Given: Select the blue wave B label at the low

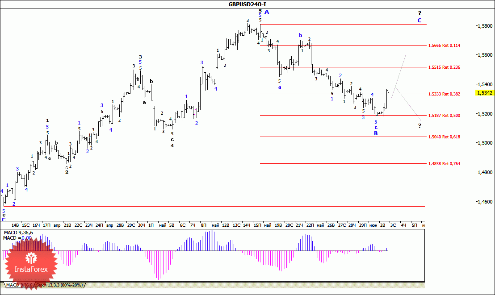Looking at the screenshot, I should 376,133.
